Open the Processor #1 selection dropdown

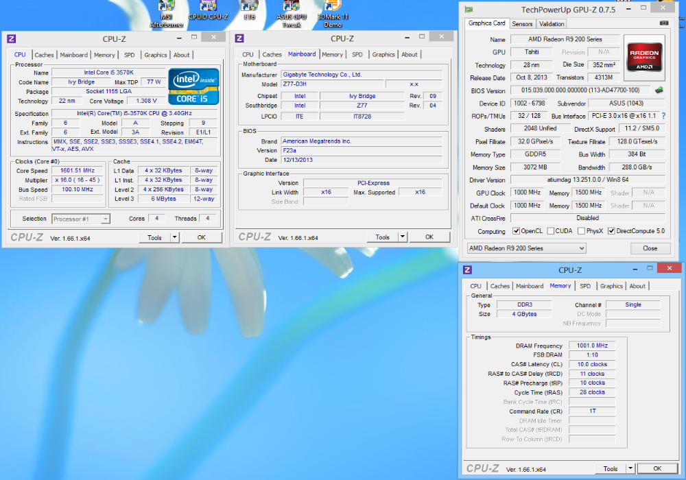pos(81,219)
